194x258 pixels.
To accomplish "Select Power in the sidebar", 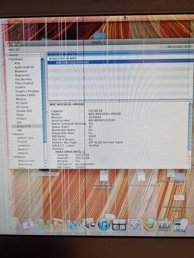I will [x=20, y=115].
